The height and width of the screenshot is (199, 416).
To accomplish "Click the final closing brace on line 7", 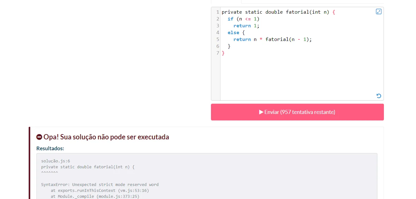I will point(223,53).
